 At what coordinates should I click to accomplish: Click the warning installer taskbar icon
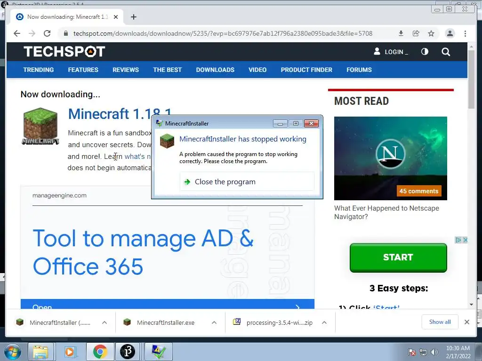click(158, 352)
